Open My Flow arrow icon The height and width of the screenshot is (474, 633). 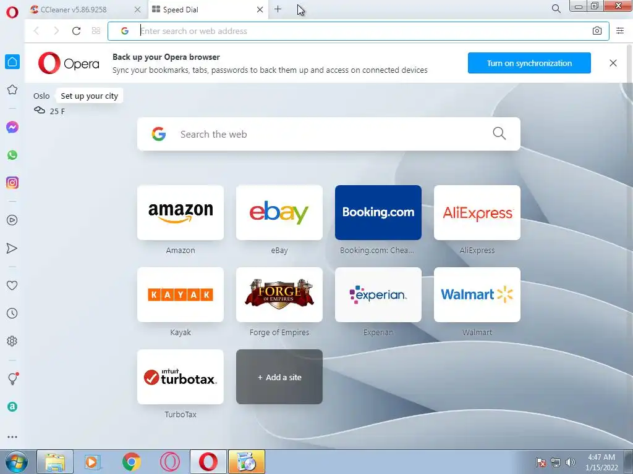click(x=12, y=248)
